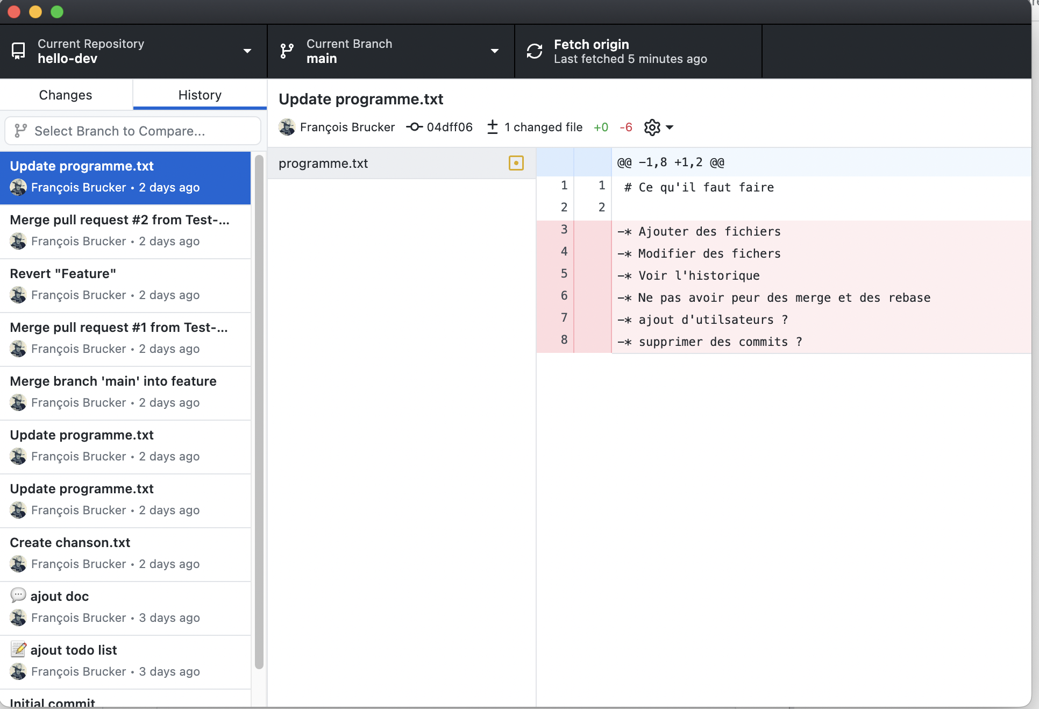The height and width of the screenshot is (709, 1039).
Task: Click the modified file status icon
Action: tap(516, 163)
